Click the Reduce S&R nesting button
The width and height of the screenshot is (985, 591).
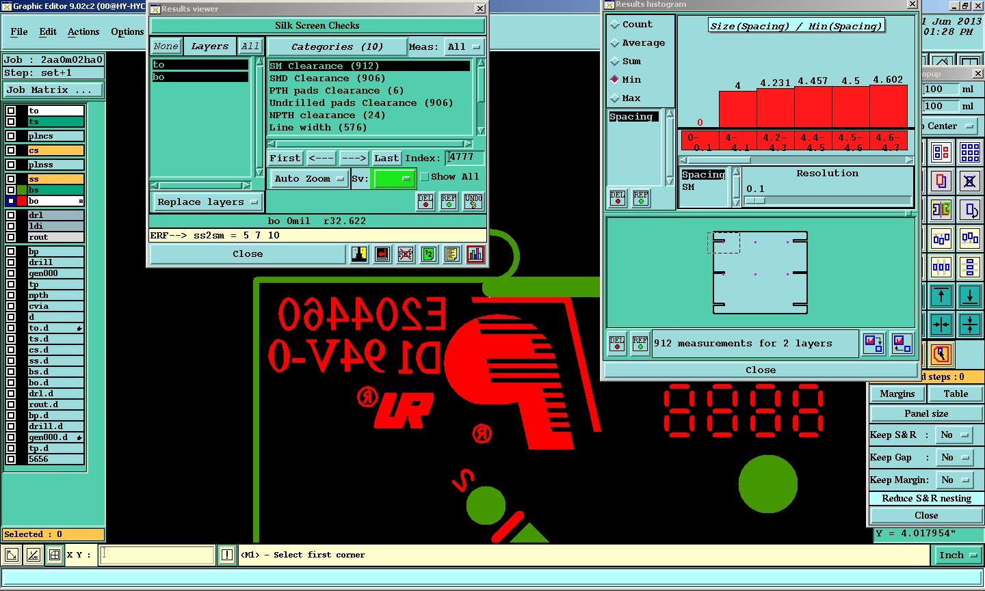click(926, 499)
